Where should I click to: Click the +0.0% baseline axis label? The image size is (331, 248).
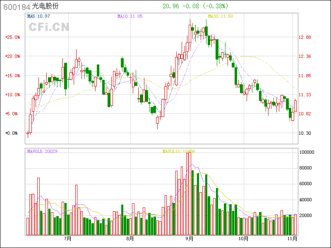[12, 133]
